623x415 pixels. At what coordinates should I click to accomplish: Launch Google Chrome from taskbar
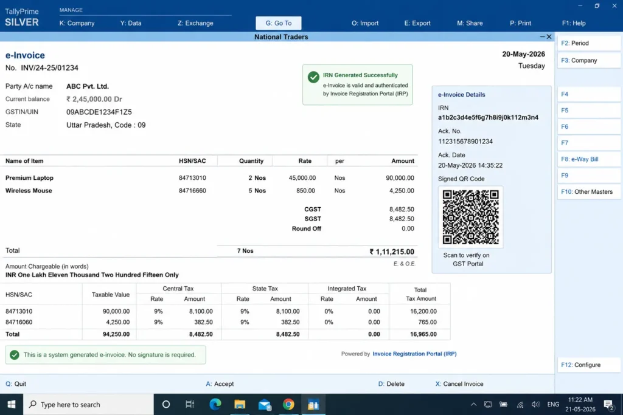pos(289,404)
